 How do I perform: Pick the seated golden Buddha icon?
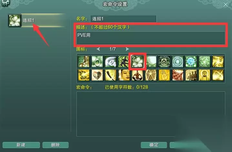pos(204,75)
